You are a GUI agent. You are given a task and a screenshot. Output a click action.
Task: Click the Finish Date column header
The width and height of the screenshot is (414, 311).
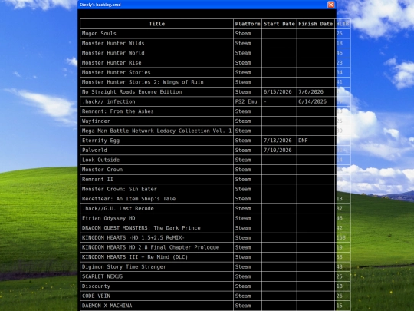click(x=316, y=24)
